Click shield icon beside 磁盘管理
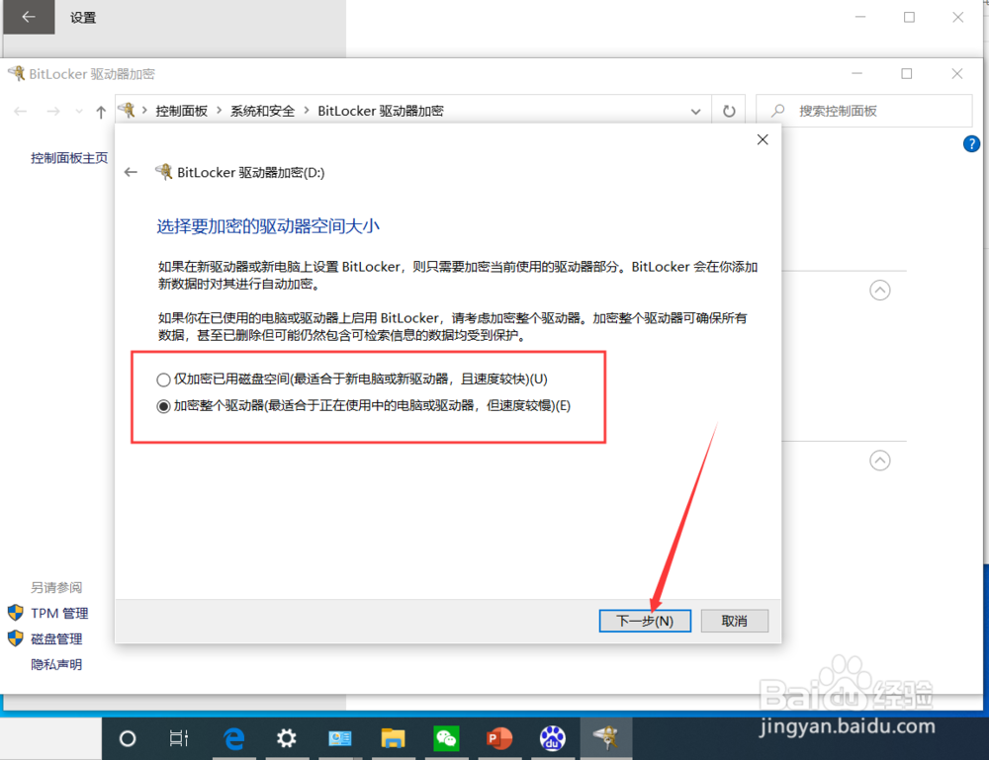The image size is (989, 760). [16, 638]
